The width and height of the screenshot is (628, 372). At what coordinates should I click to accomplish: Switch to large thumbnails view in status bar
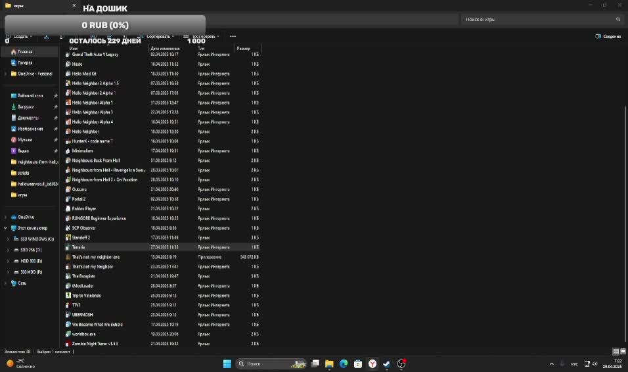pos(623,352)
